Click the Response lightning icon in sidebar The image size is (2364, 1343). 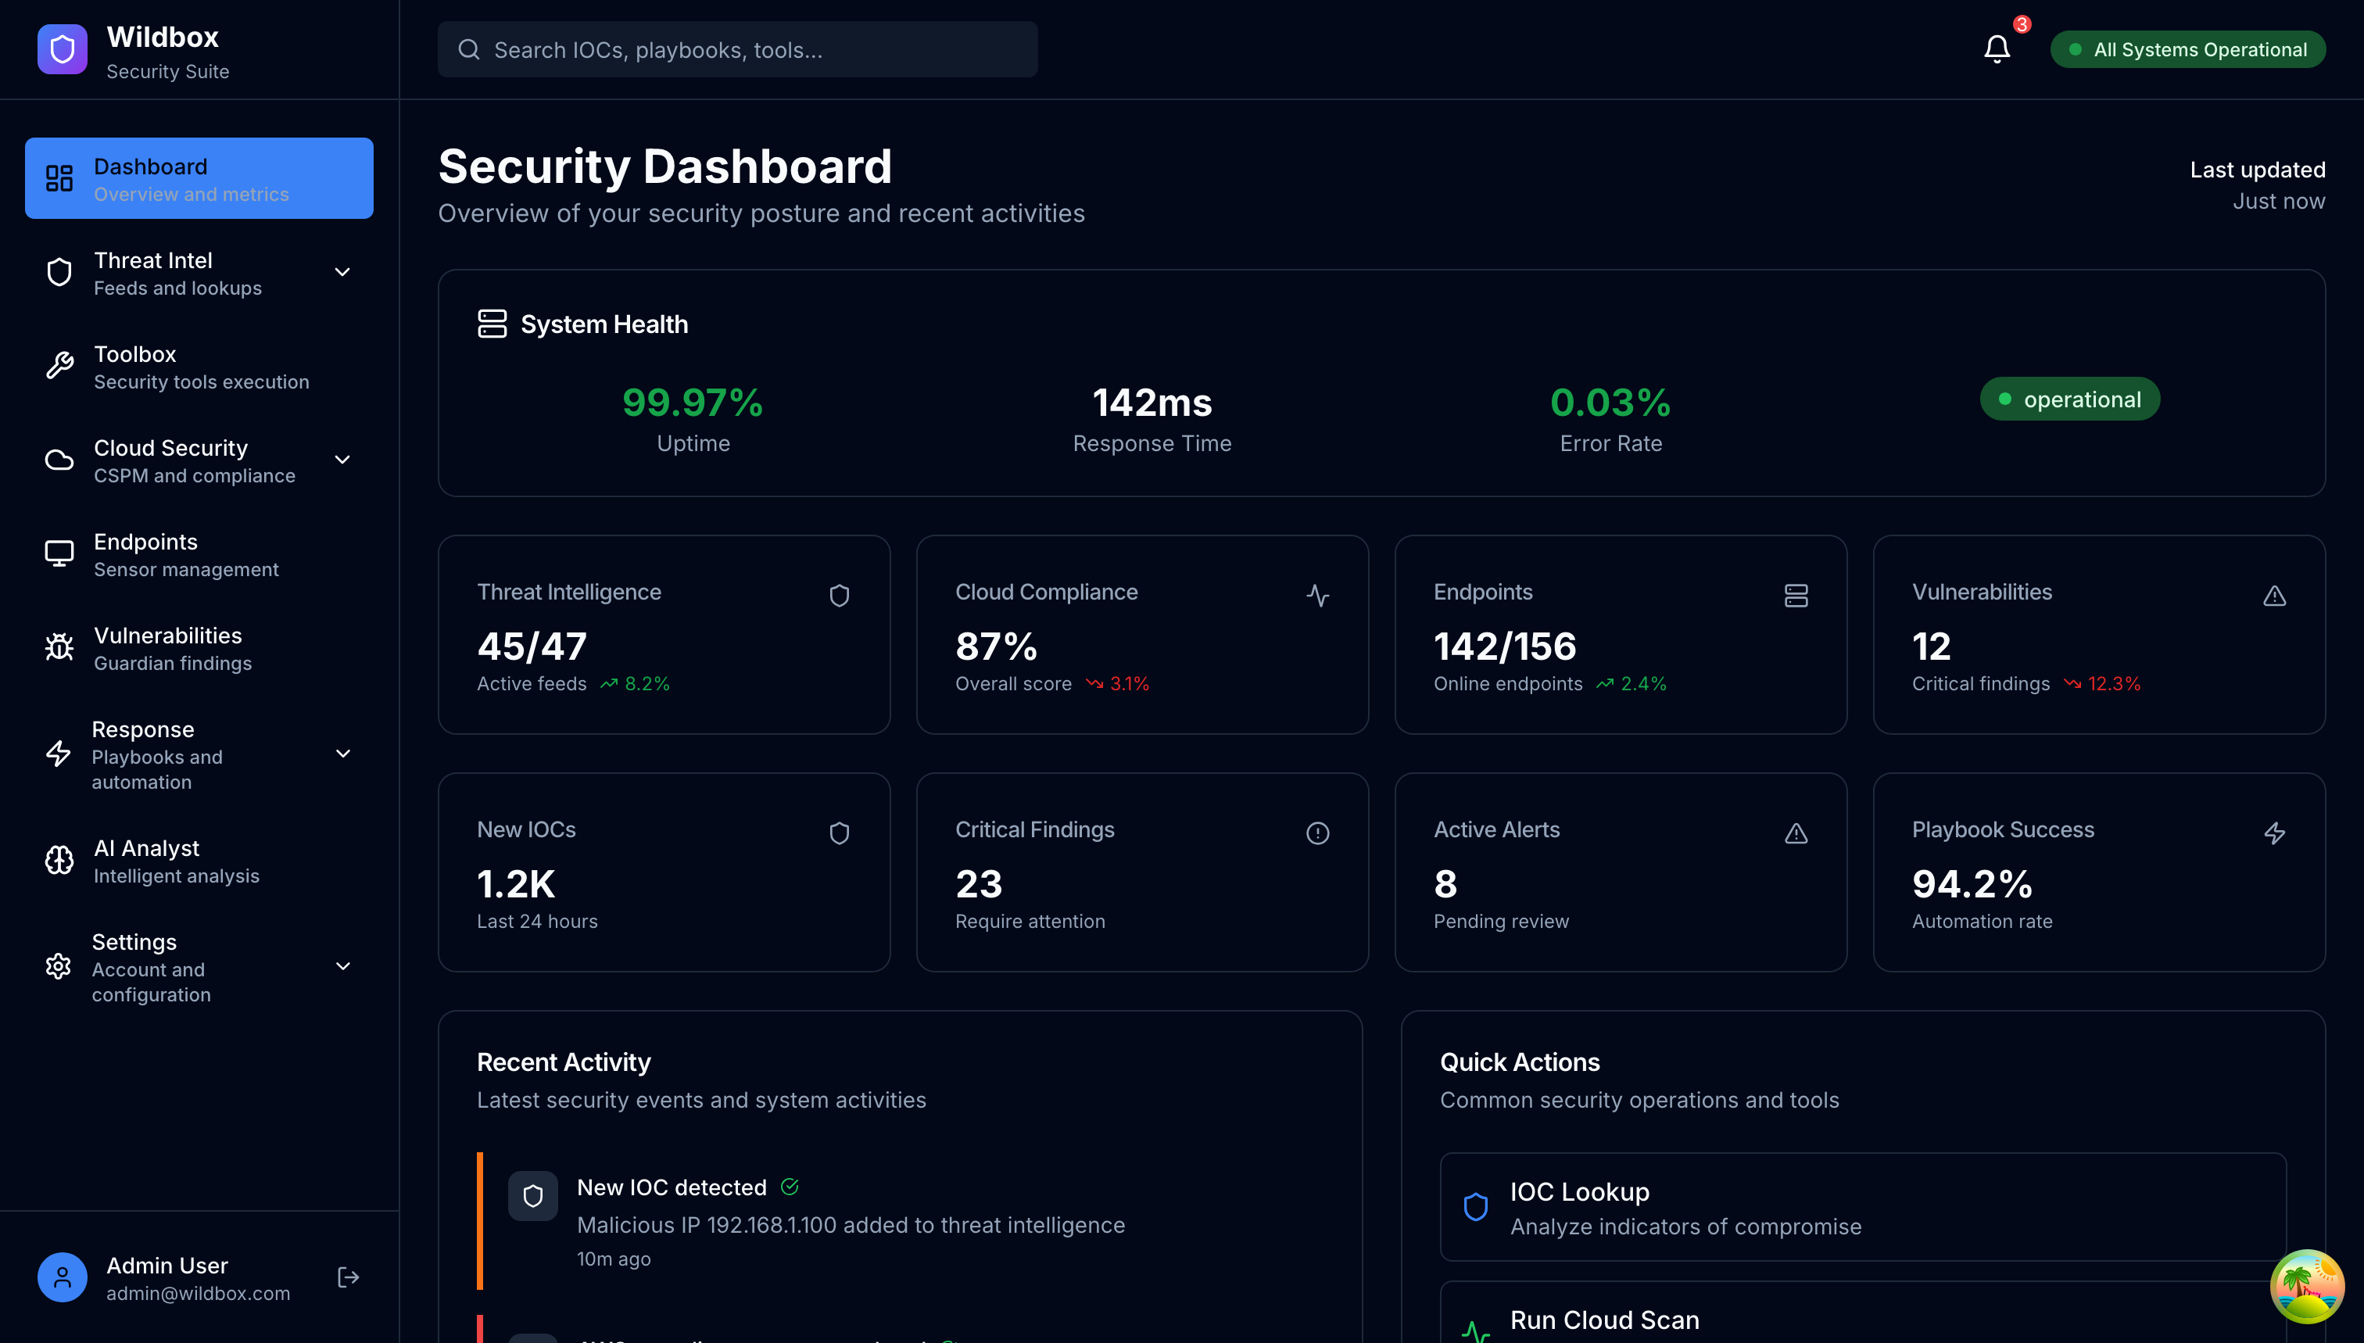point(58,754)
